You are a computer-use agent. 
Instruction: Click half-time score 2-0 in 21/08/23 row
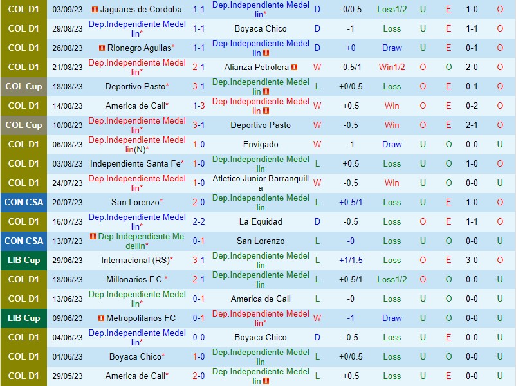click(472, 67)
